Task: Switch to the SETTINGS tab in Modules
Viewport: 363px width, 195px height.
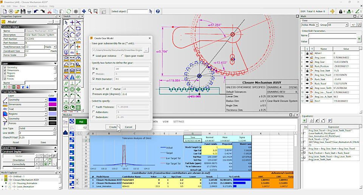Action: [178, 122]
